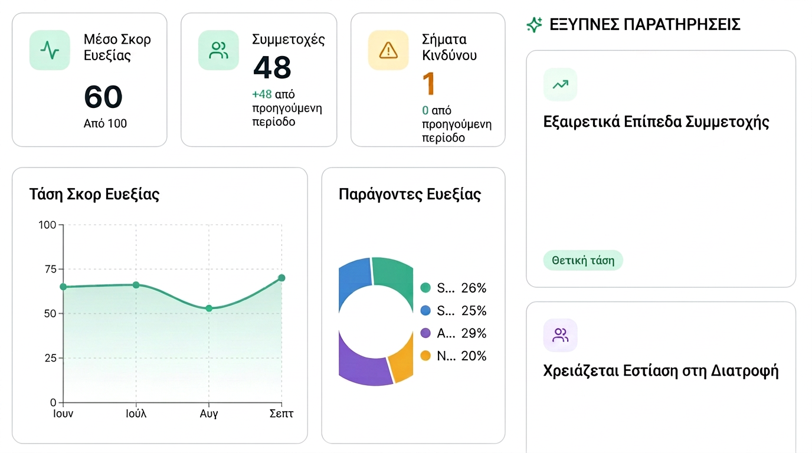This screenshot has height=453, width=812.
Task: Click the Ιουν axis label
Action: (x=63, y=413)
